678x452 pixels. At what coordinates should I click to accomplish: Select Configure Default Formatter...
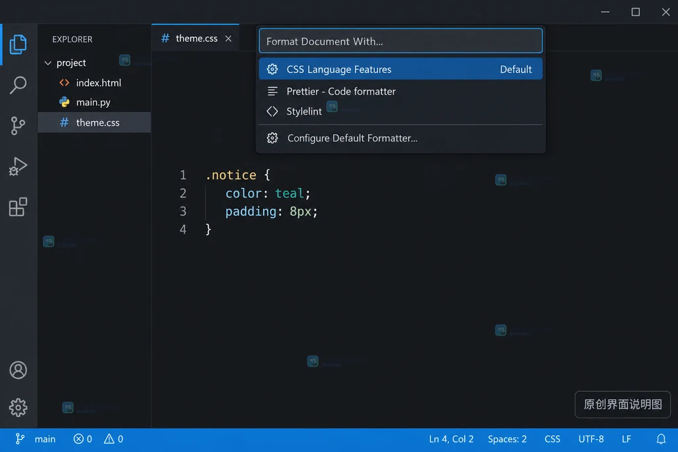point(401,138)
